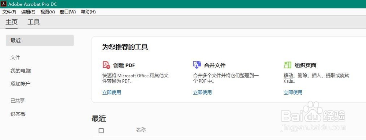Click the Adobe Acrobat title bar icon

coord(4,4)
